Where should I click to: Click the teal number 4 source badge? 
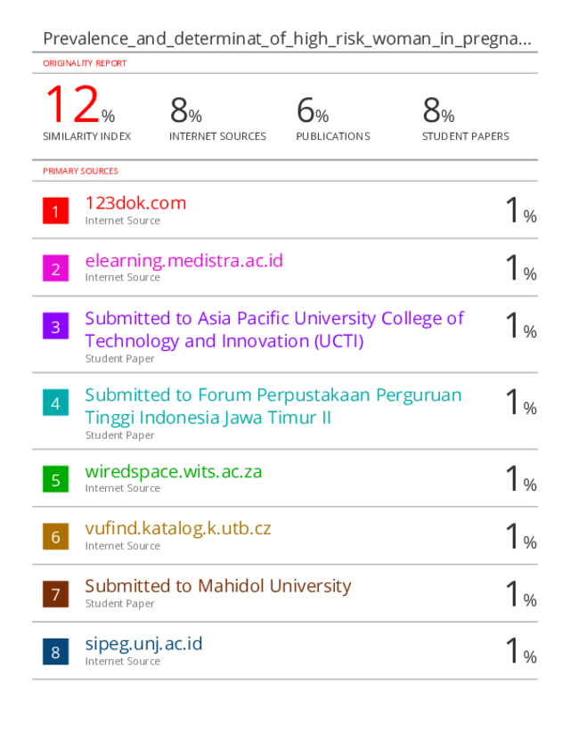[x=55, y=403]
